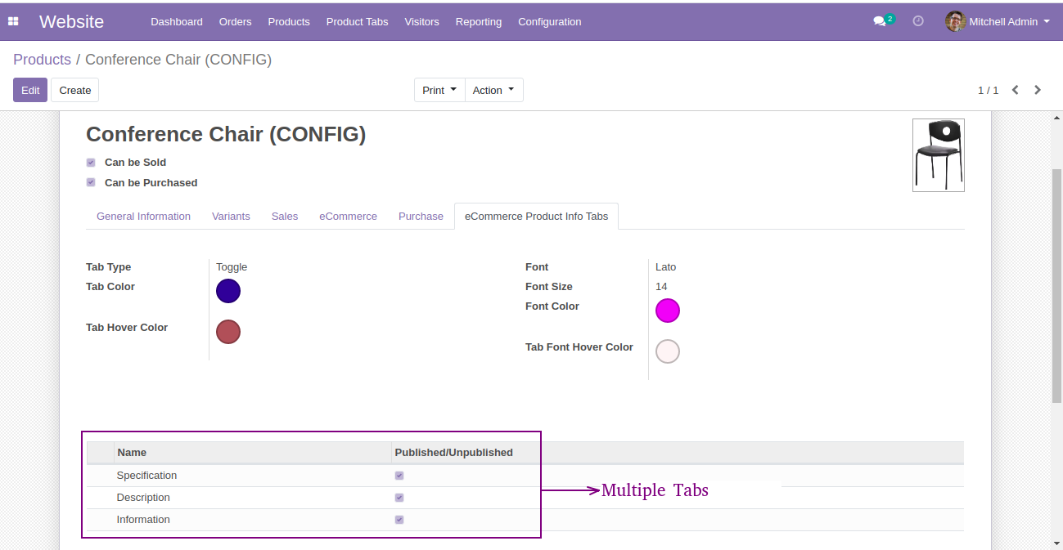Viewport: 1063px width, 550px height.
Task: Switch to the eCommerce tab
Action: click(349, 217)
